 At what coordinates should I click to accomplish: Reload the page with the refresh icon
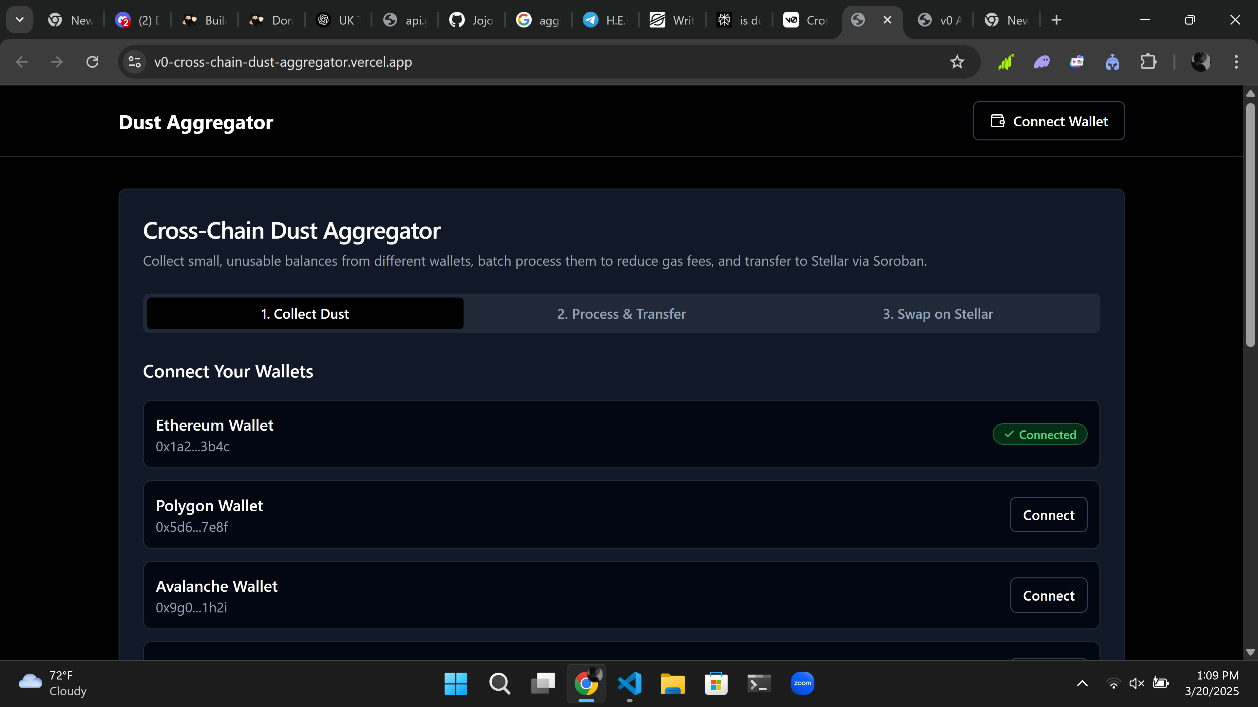coord(92,62)
